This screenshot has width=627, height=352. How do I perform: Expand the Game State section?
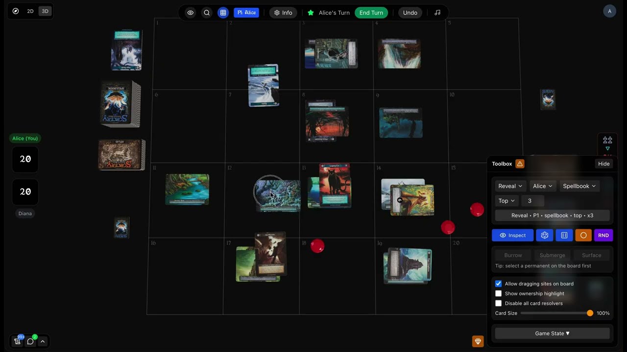coord(552,333)
